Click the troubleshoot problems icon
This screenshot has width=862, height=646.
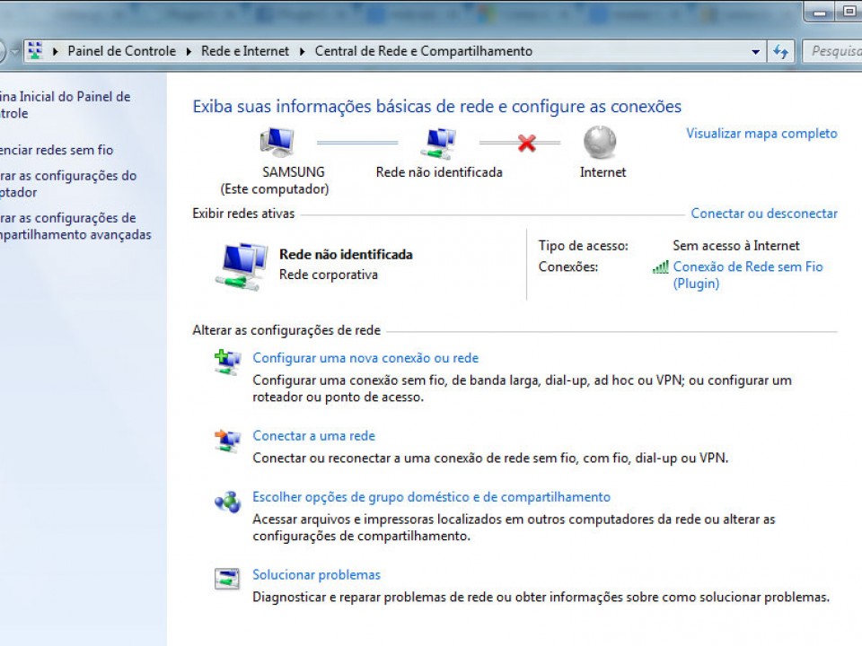point(227,579)
